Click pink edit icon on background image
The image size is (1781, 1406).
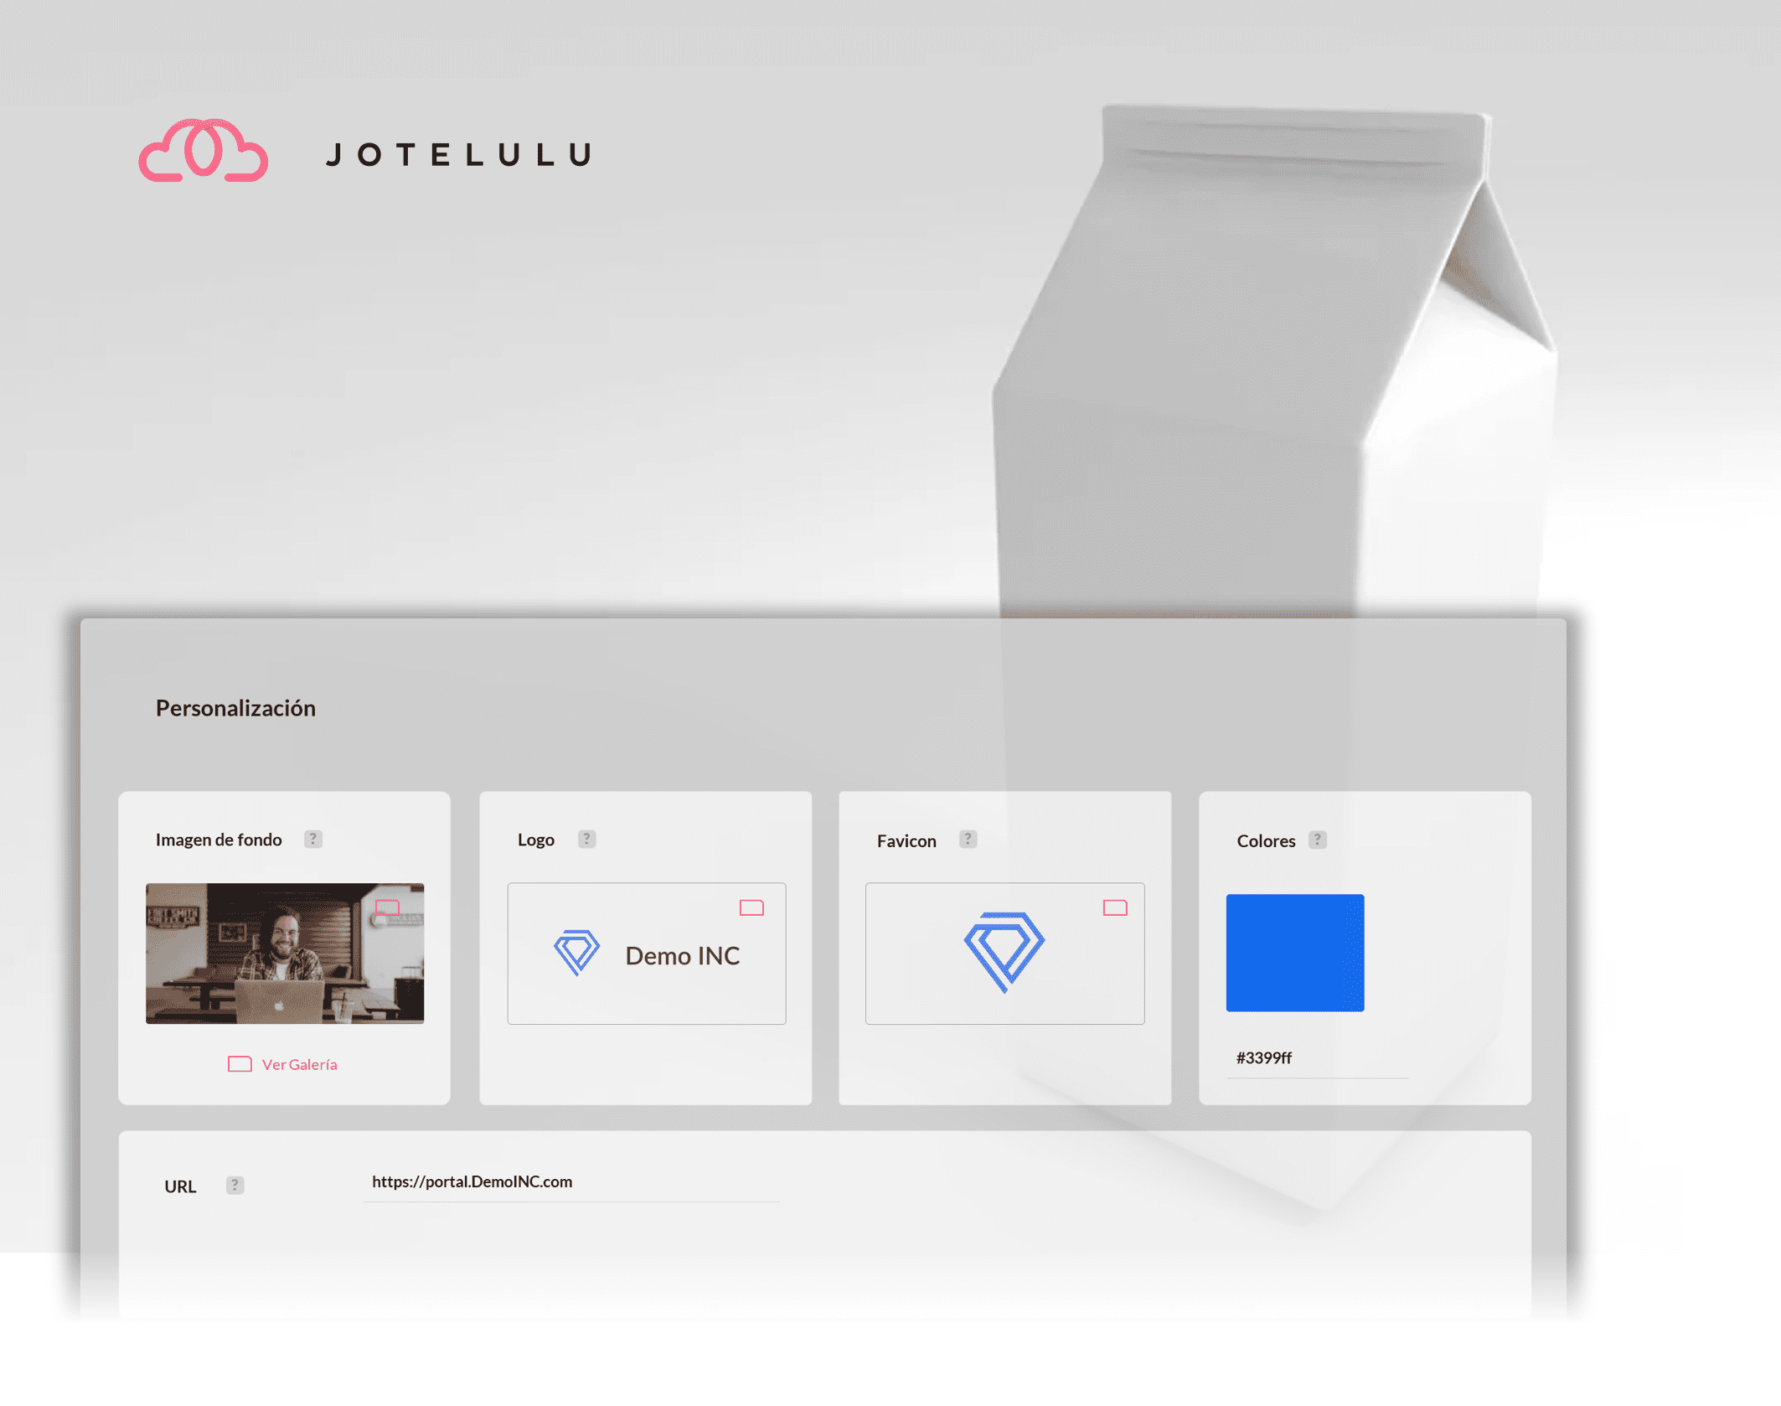[387, 907]
